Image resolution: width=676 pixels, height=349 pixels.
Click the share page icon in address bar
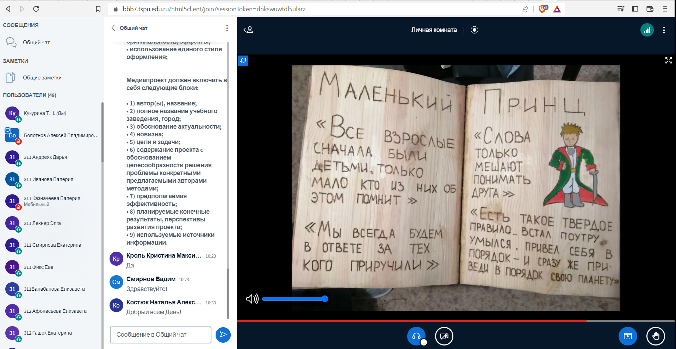pos(525,9)
